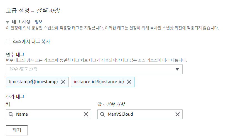Image resolution: width=248 pixels, height=139 pixels.
Task: Click the 값 - 선택 사항 field label
Action: click(111, 104)
